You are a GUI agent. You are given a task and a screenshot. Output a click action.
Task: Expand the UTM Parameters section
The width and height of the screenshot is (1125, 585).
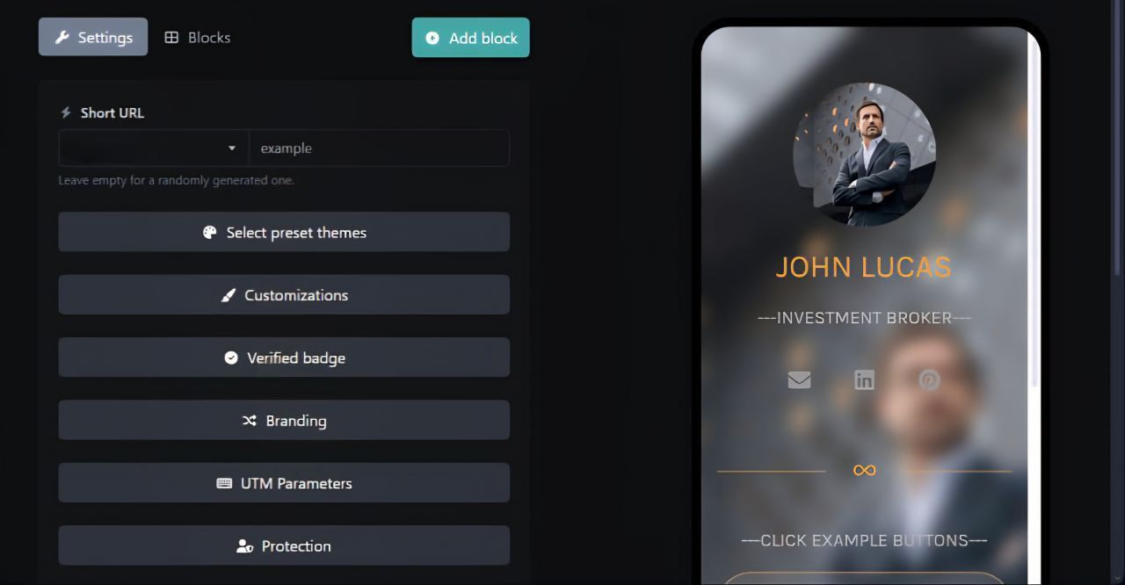click(284, 483)
